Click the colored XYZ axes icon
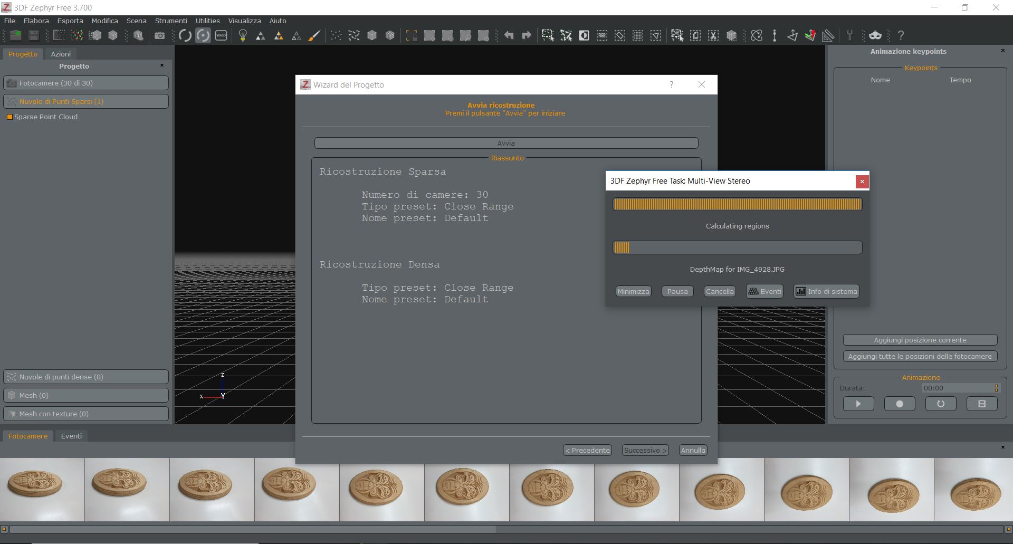 810,35
